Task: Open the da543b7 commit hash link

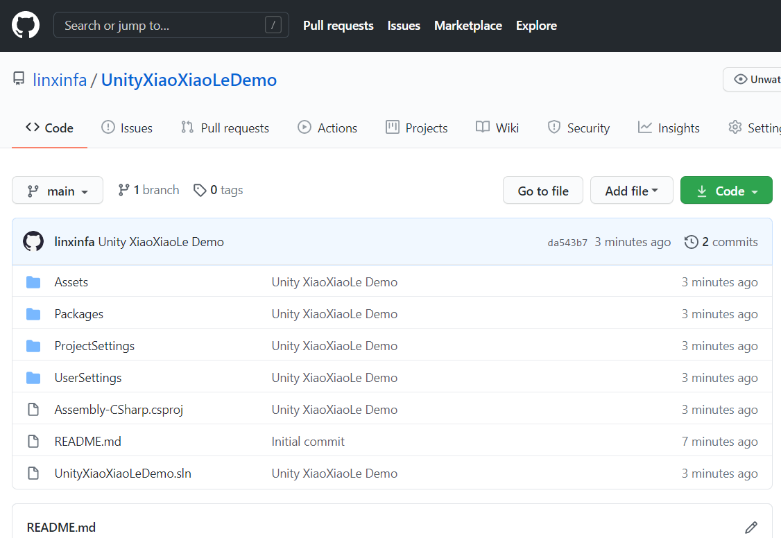Action: click(x=567, y=243)
